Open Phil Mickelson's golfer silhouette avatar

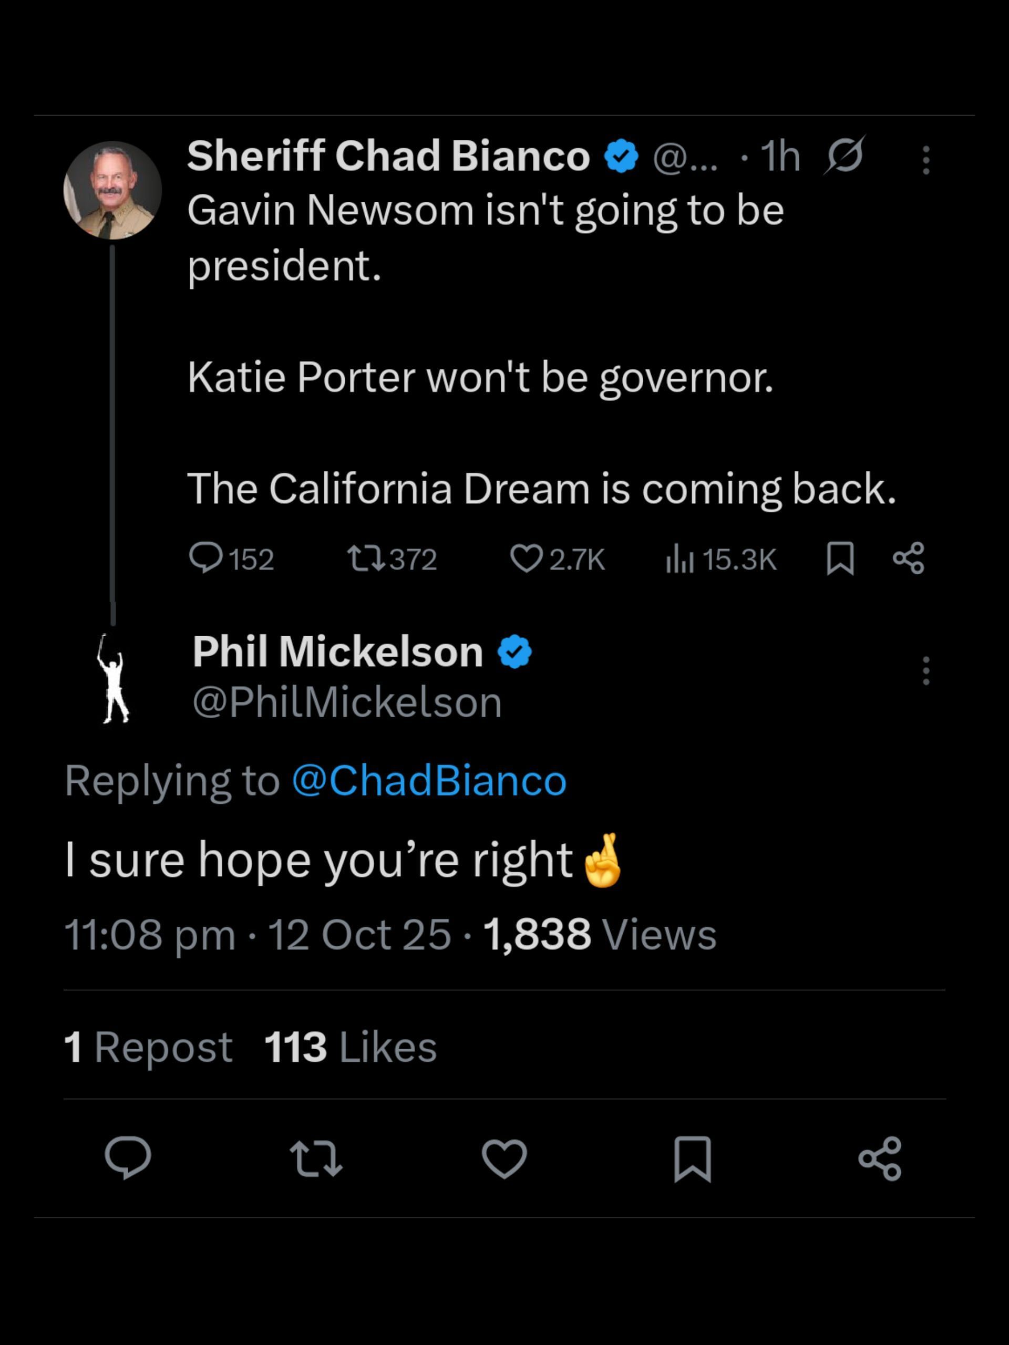point(113,679)
